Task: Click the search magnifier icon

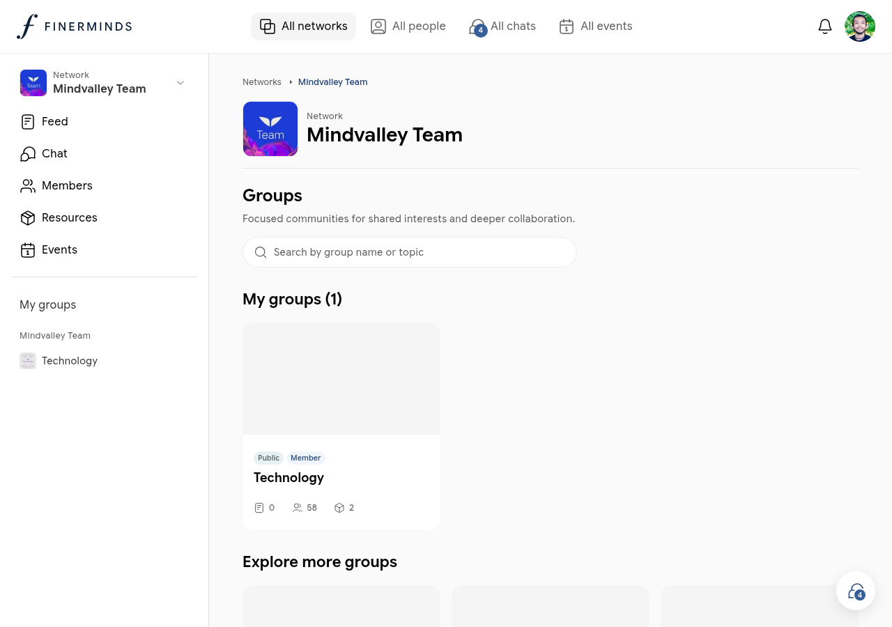Action: [261, 252]
